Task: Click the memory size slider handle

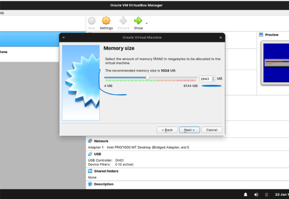Action: (x=147, y=78)
